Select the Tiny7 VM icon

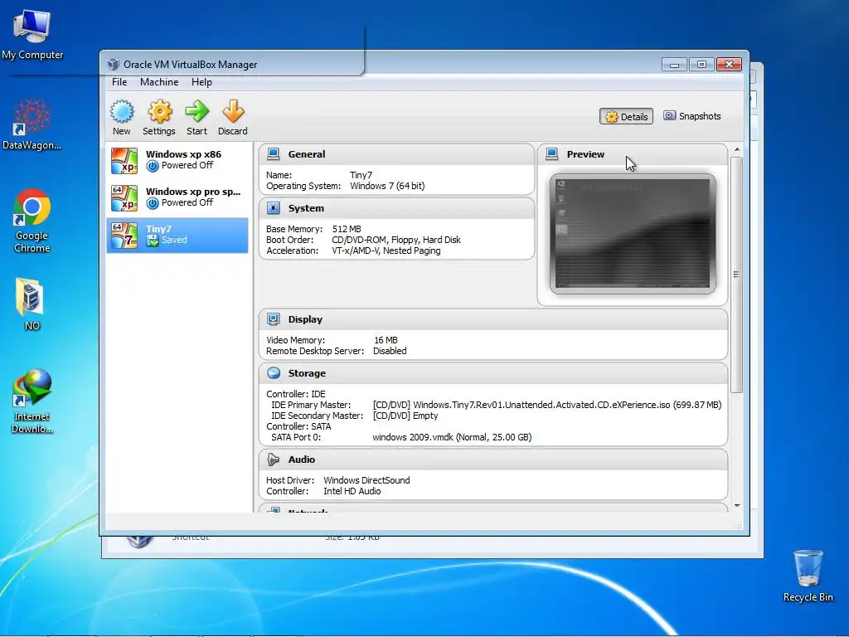pyautogui.click(x=124, y=235)
